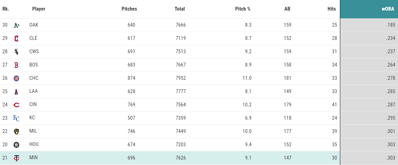Sort by Total column header

180,9
